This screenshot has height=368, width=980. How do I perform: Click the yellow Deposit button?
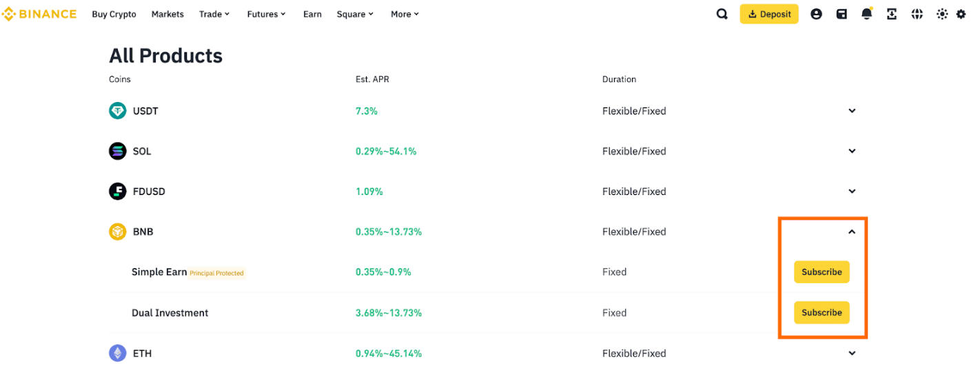pyautogui.click(x=769, y=14)
